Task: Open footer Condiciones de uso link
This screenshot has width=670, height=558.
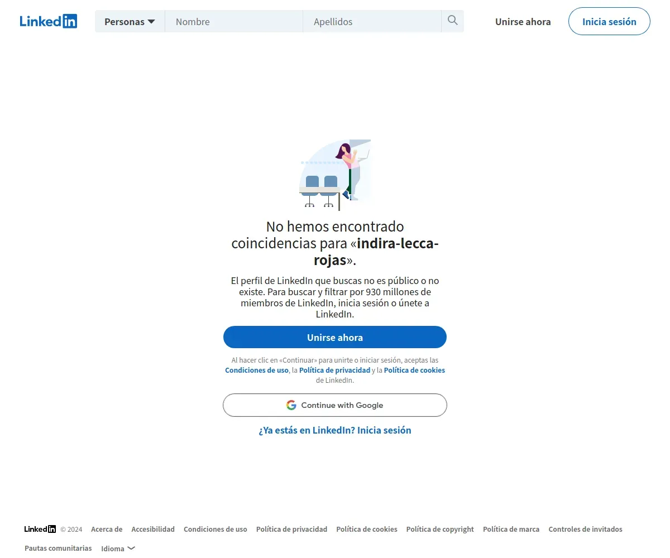Action: click(x=216, y=529)
